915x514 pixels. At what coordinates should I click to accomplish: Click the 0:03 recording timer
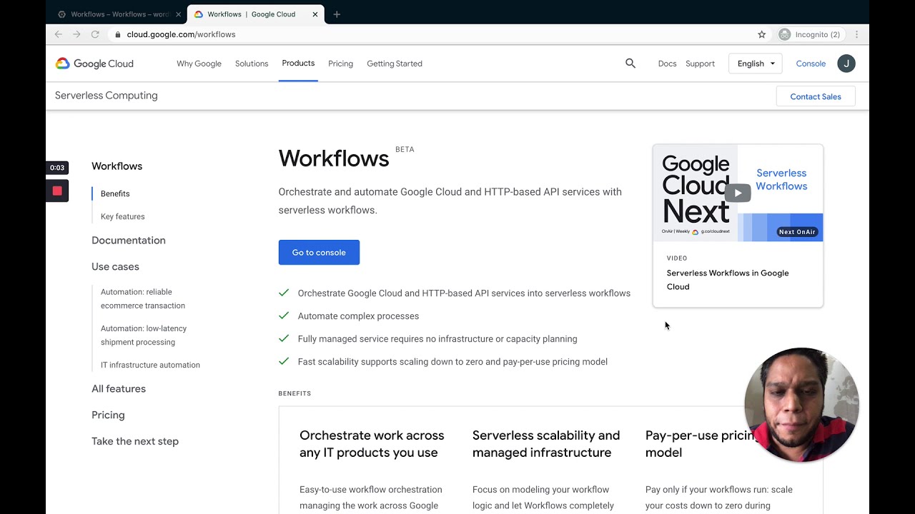pos(57,168)
